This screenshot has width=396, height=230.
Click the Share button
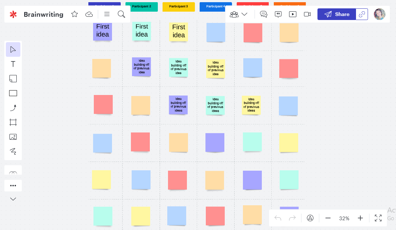337,14
